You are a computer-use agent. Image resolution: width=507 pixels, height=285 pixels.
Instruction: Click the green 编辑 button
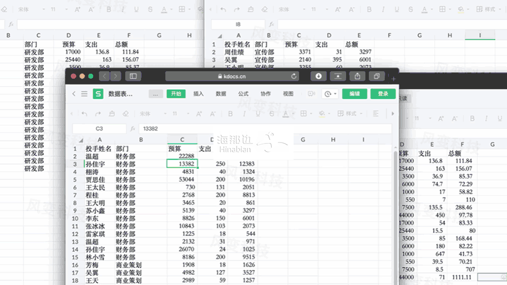tap(355, 94)
